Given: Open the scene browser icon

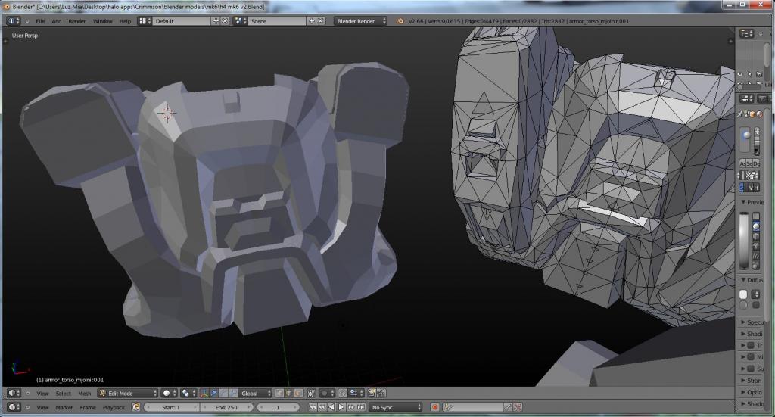Looking at the screenshot, I should (x=240, y=21).
